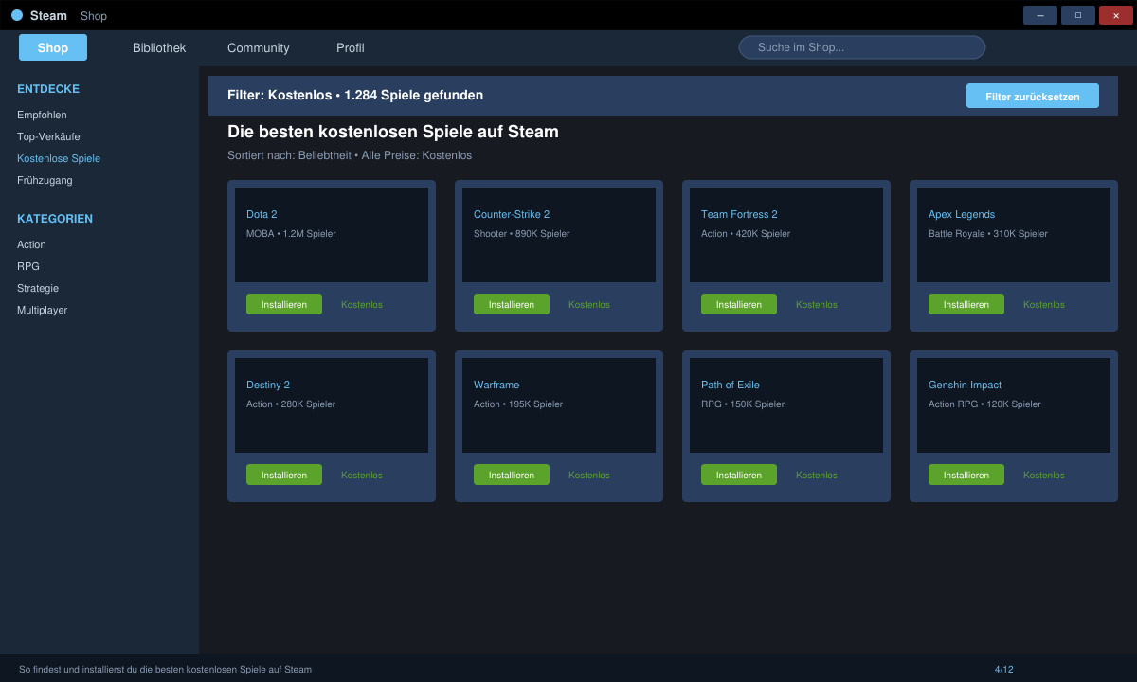This screenshot has height=682, width=1137.
Task: Install Path of Exile
Action: 739,475
